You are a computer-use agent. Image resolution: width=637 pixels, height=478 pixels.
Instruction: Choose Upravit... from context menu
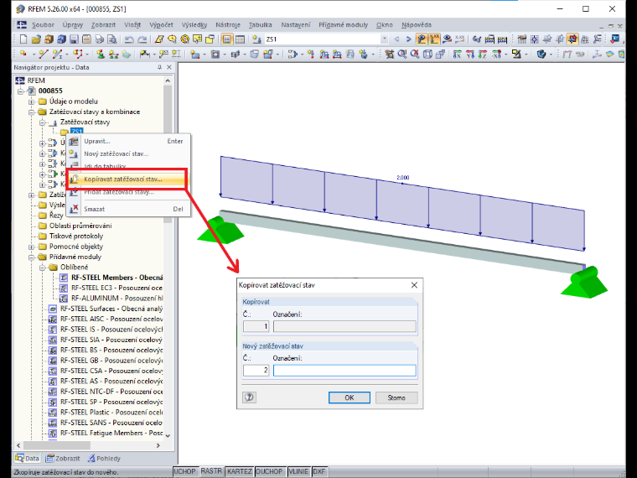[x=127, y=141]
